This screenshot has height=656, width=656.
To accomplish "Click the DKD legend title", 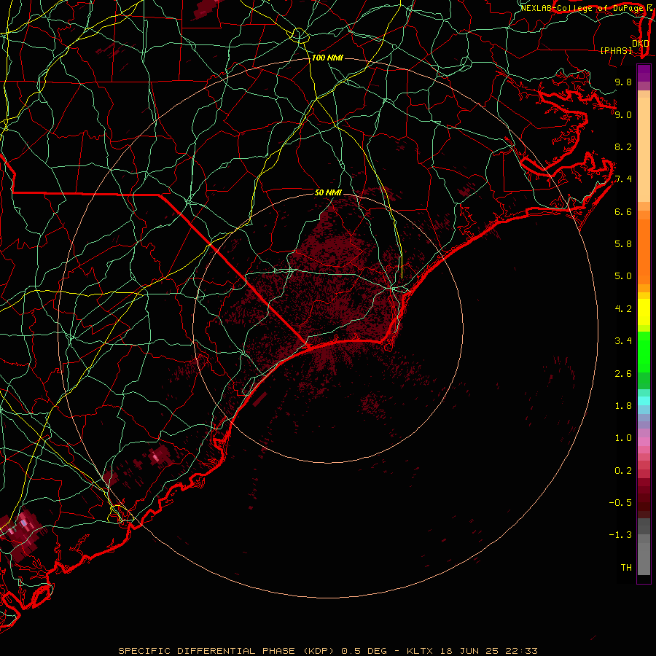I will (x=641, y=43).
